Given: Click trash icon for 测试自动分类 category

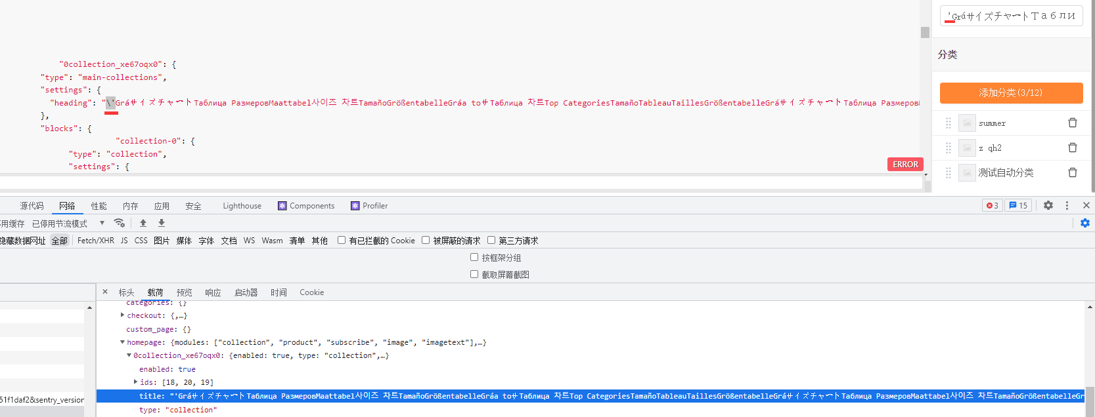Looking at the screenshot, I should (1072, 172).
